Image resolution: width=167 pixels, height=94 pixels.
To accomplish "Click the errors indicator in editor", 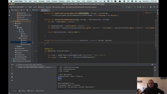I will coord(144,13).
